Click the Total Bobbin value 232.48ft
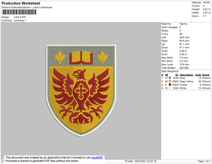Screen dimensions: 212x164 tap(184, 68)
